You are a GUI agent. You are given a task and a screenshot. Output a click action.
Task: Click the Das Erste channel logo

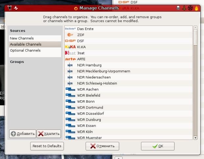click(70, 29)
